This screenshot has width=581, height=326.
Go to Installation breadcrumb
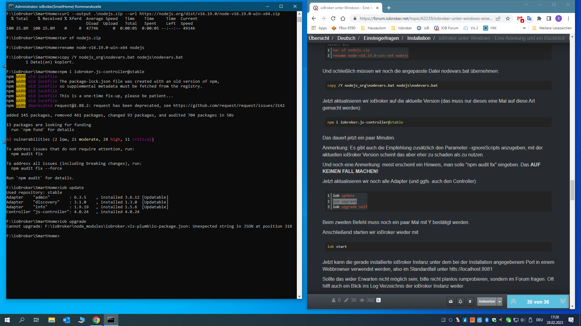(x=419, y=38)
